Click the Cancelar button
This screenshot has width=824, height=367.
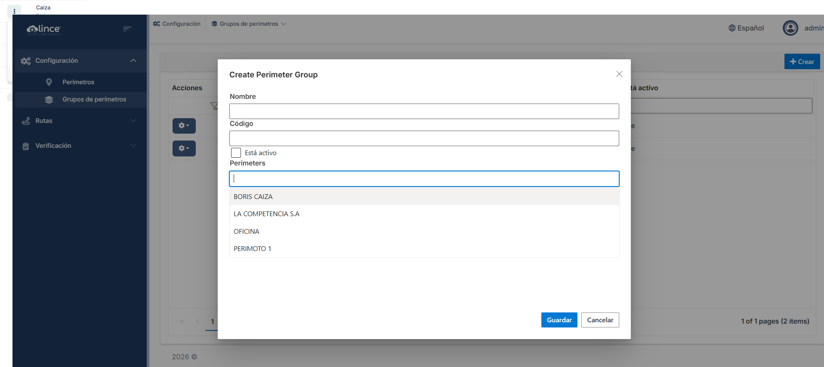pos(600,320)
